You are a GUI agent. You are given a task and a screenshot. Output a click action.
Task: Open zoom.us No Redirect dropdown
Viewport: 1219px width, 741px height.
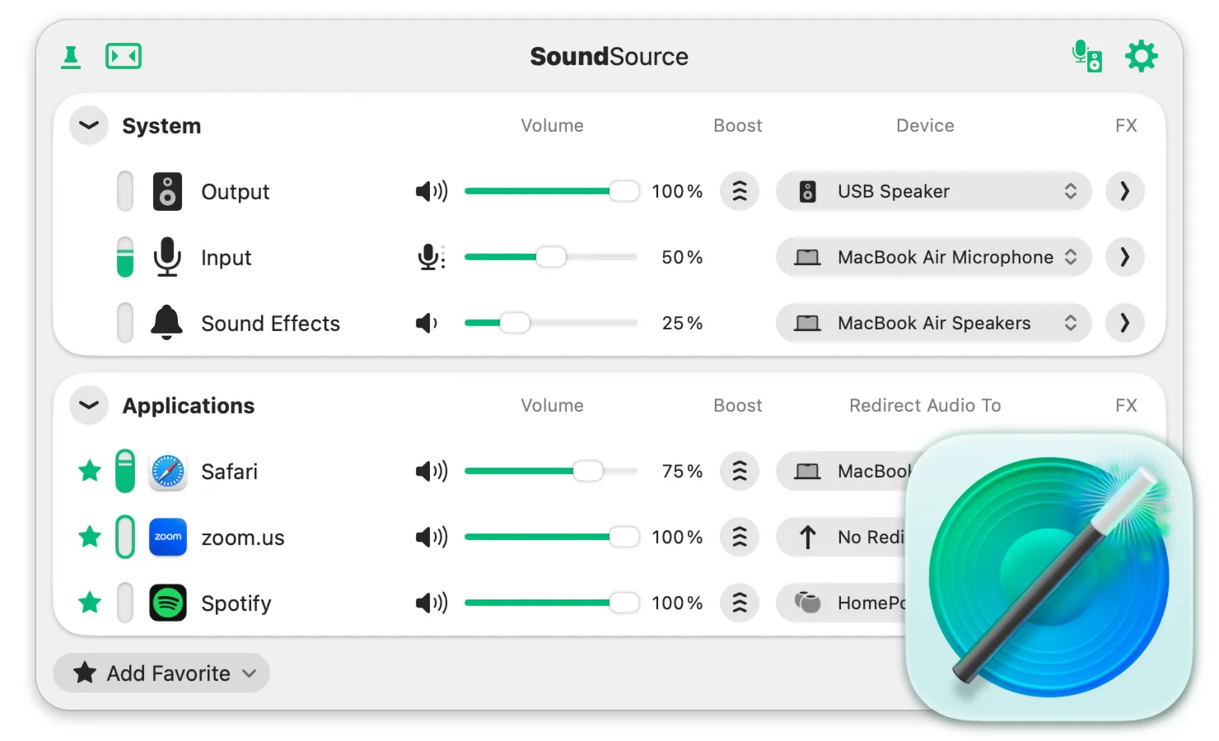point(842,538)
